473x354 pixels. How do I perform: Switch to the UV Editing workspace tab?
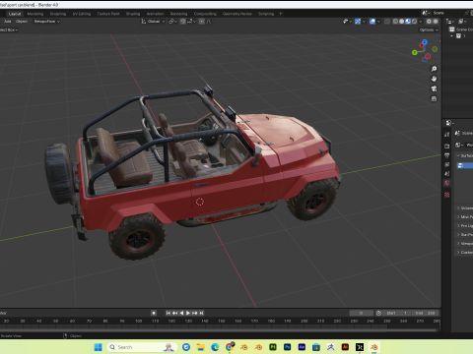[x=82, y=14]
